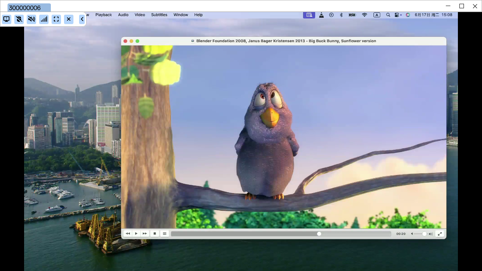Open the Video menu
Viewport: 482px width, 271px height.
[x=140, y=15]
